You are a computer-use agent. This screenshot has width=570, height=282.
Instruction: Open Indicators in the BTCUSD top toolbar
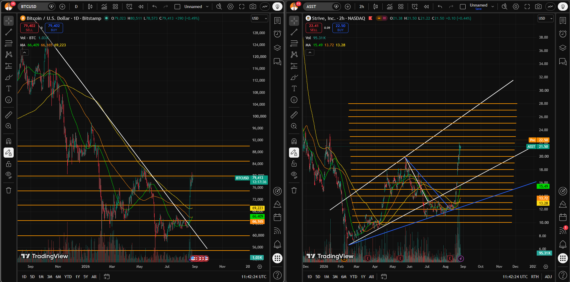(x=104, y=7)
